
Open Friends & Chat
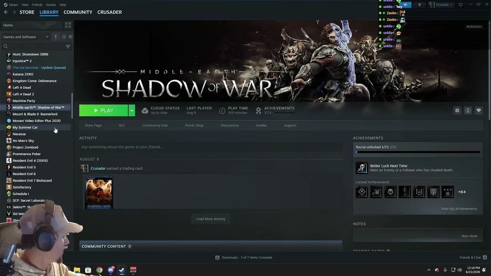(473, 258)
